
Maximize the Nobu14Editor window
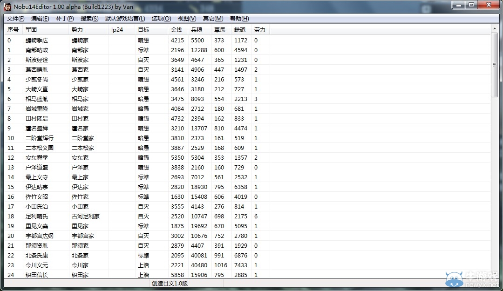[x=471, y=5]
